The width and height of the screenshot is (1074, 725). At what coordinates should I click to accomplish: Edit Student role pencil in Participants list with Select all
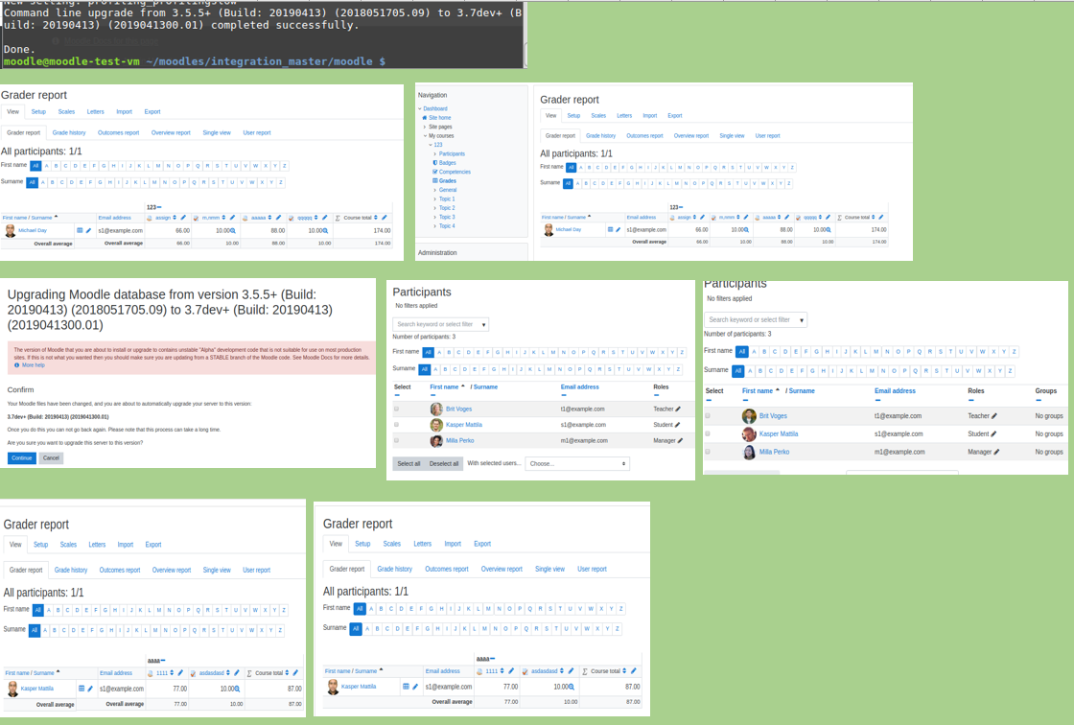coord(677,425)
